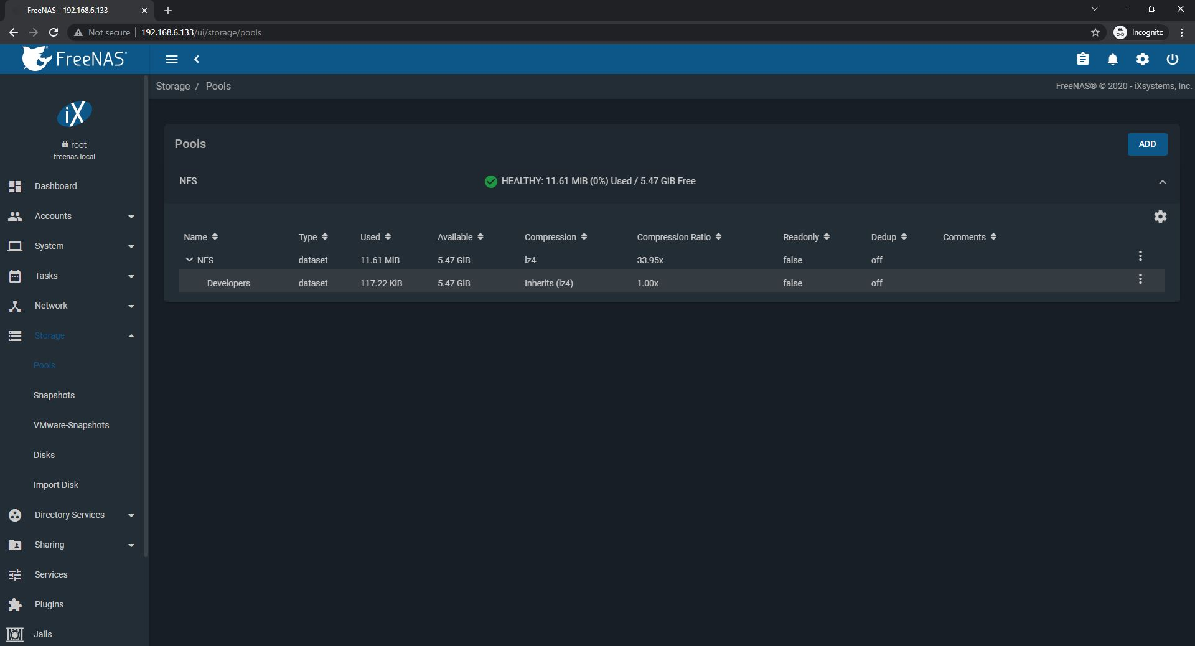Click the Jails icon in sidebar
The height and width of the screenshot is (646, 1195).
click(15, 634)
